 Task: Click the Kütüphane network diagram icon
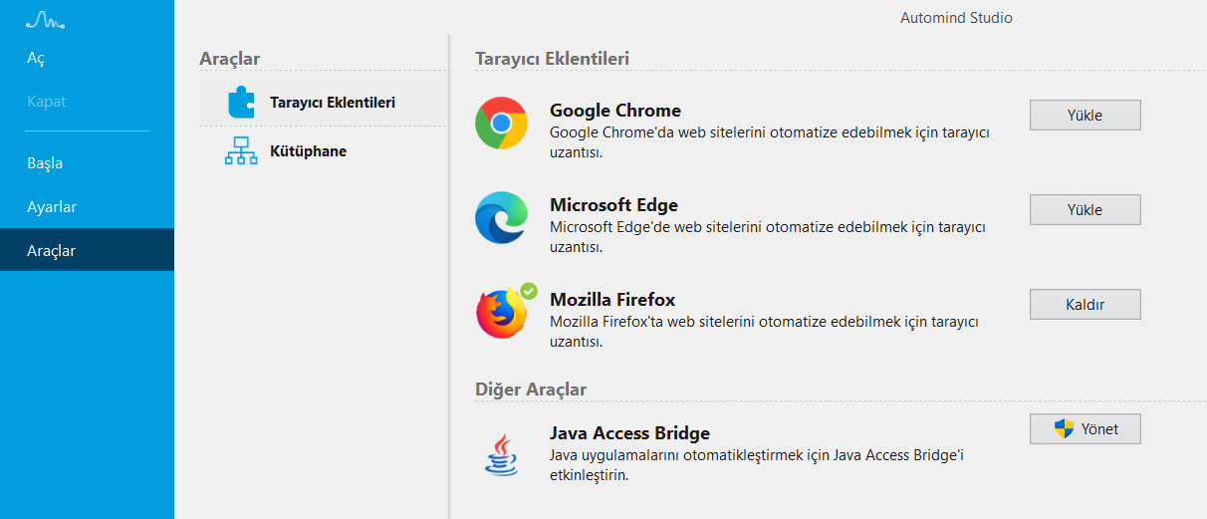click(241, 151)
